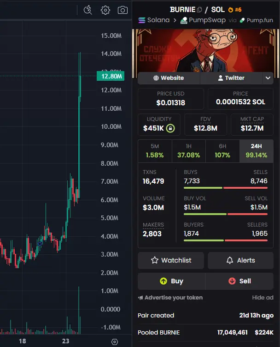The image size is (280, 347).
Task: Click the date 23 on time axis
Action: 65,341
